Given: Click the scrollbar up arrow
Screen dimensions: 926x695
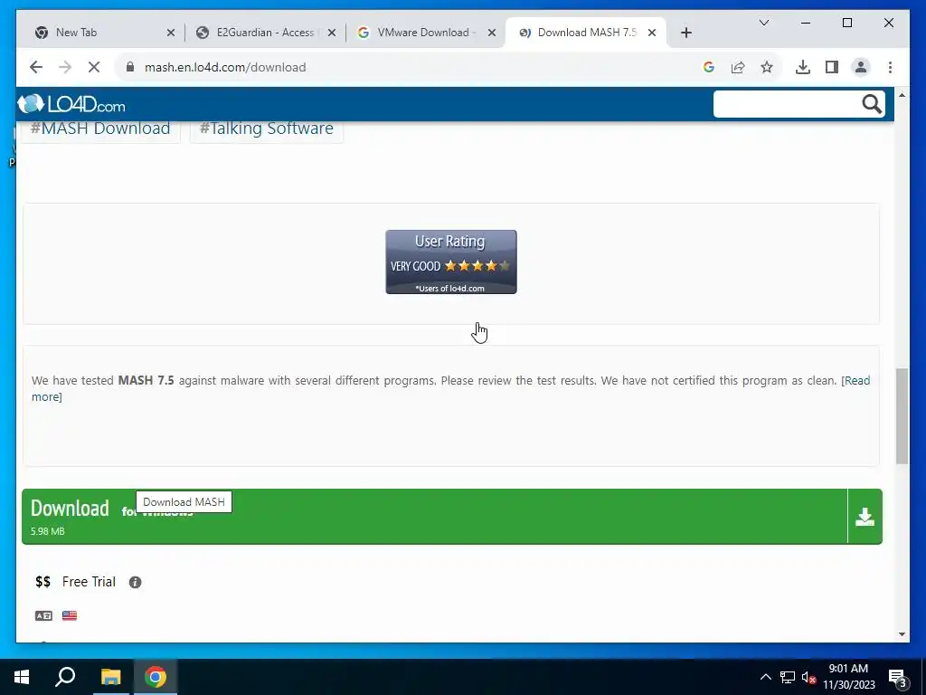Looking at the screenshot, I should 902,94.
